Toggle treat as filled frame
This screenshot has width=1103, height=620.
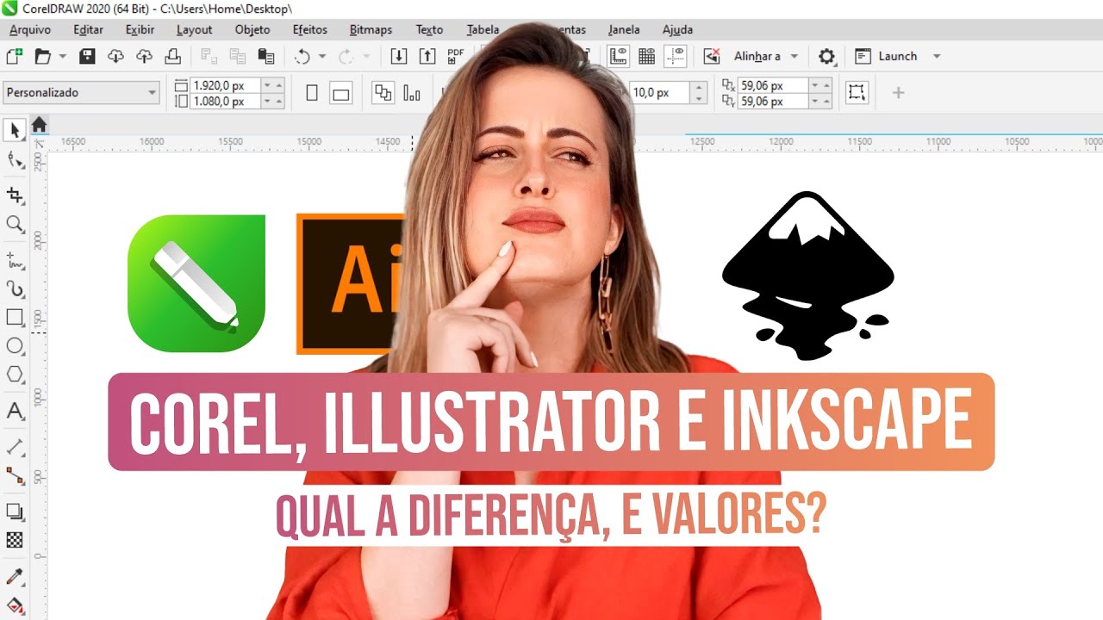click(857, 92)
